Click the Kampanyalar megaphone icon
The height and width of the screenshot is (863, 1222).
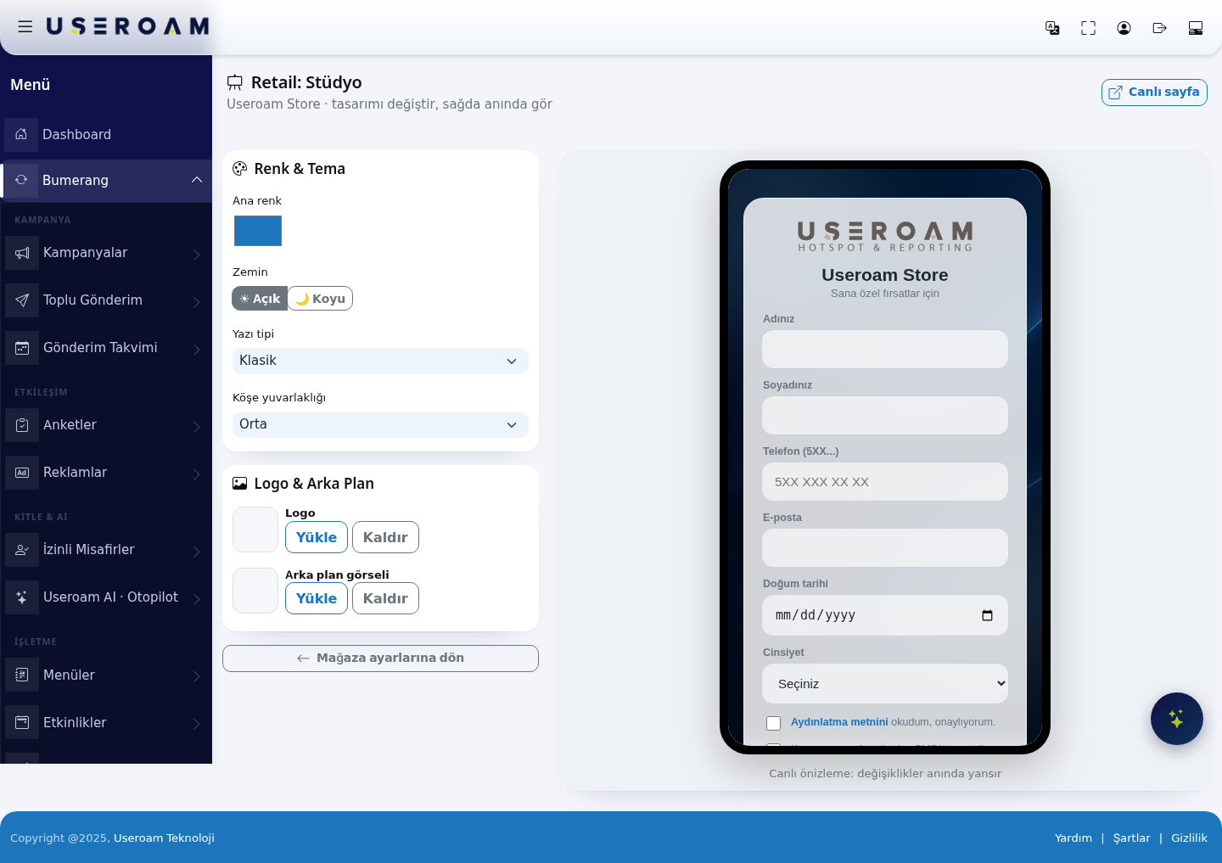[22, 253]
